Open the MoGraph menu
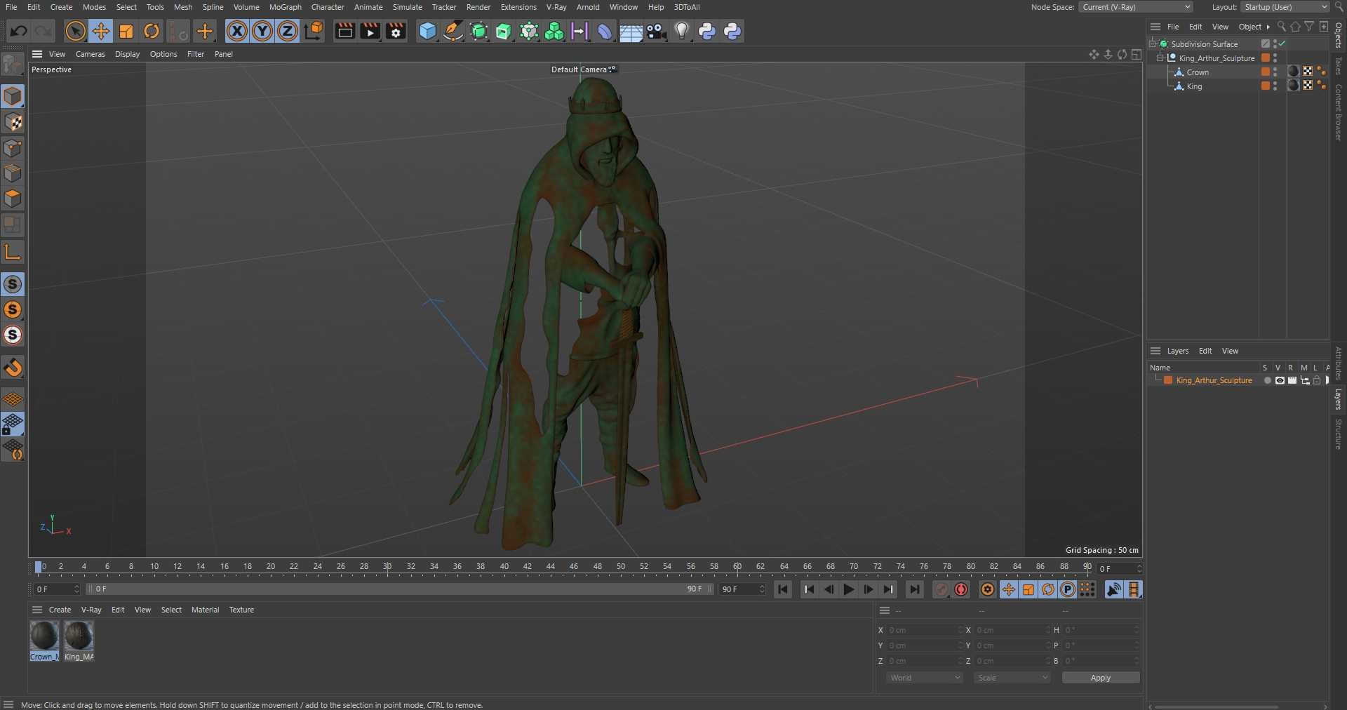The width and height of the screenshot is (1347, 710). [285, 7]
